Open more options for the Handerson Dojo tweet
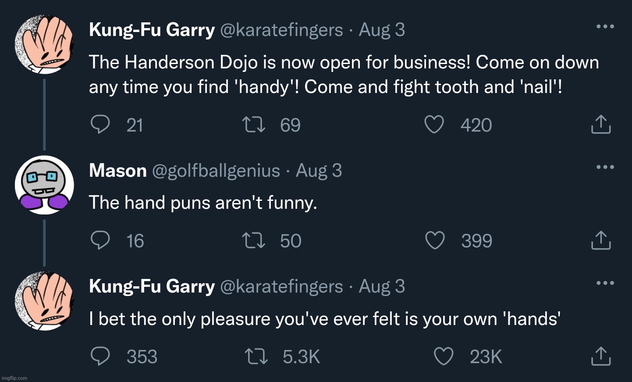This screenshot has height=382, width=632. click(605, 27)
